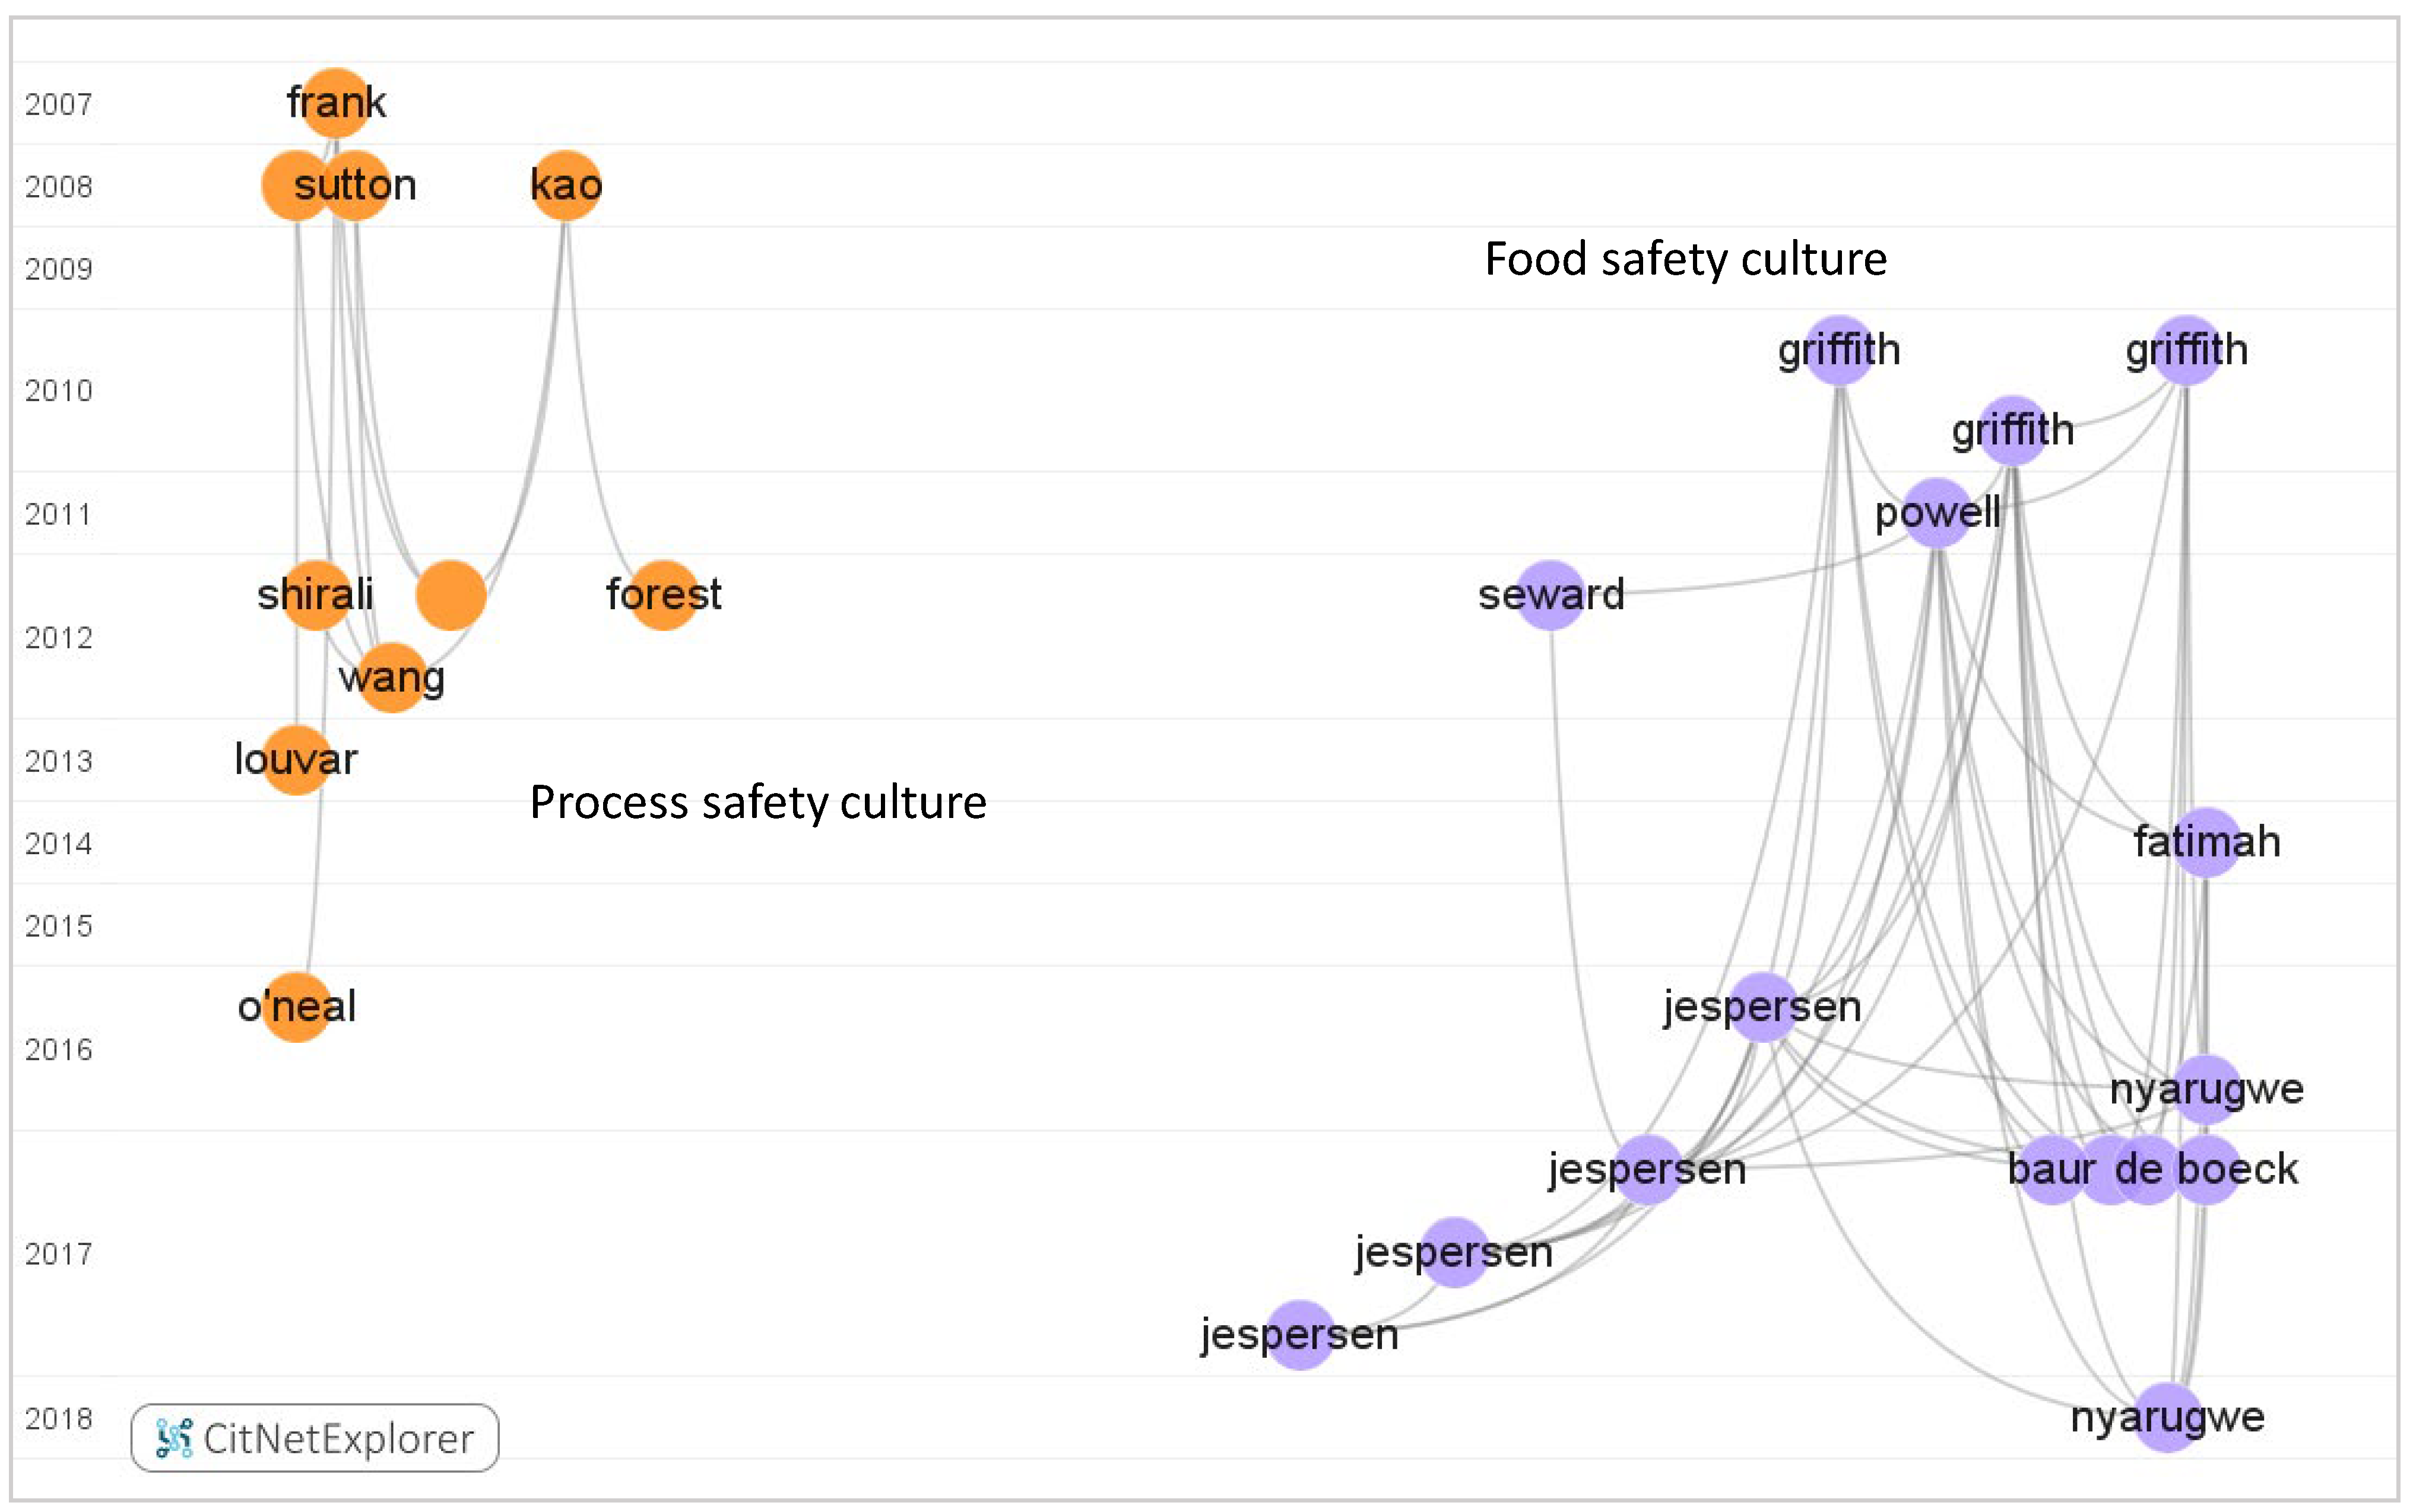Click the powell publication node

[x=1938, y=513]
